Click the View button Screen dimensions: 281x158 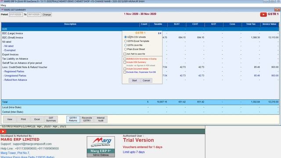[10, 119]
